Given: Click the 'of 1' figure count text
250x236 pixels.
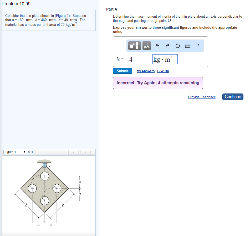Looking at the screenshot, I should pyautogui.click(x=30, y=152).
